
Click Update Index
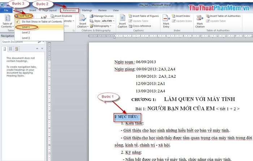182,21
